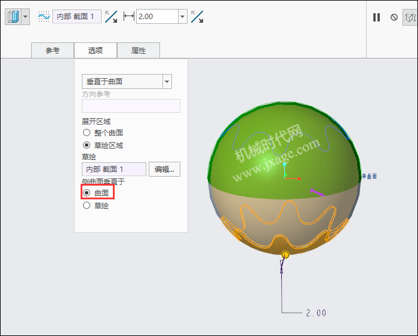Click the yellow drag handle at sphere bottom
This screenshot has width=418, height=336.
tap(285, 255)
